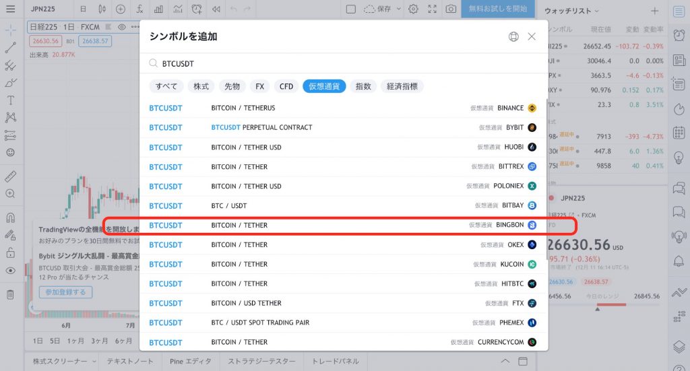Screen dimensions: 690x371
Task: Select the emoji icons tool
Action: coord(11,153)
